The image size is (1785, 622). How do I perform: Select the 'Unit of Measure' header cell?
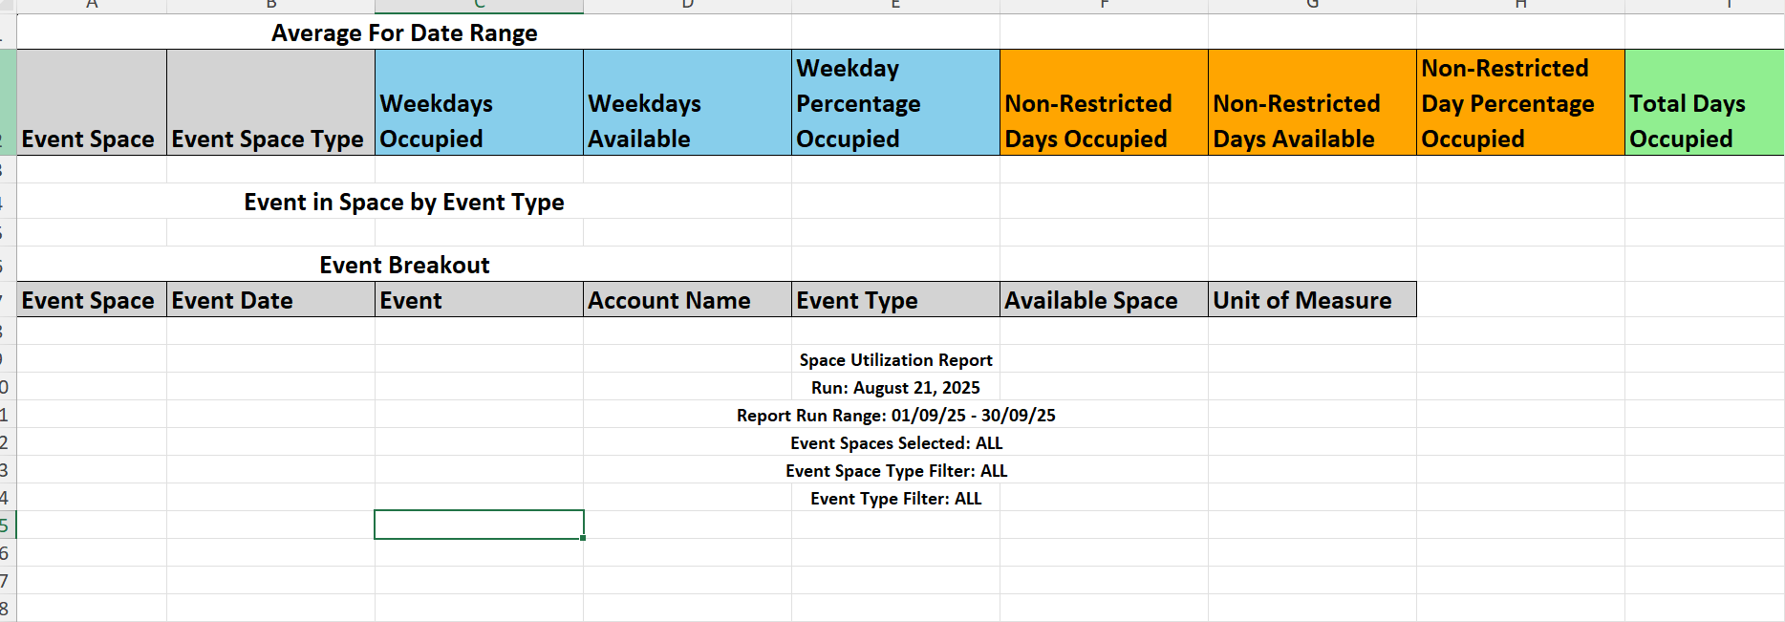coord(1312,299)
